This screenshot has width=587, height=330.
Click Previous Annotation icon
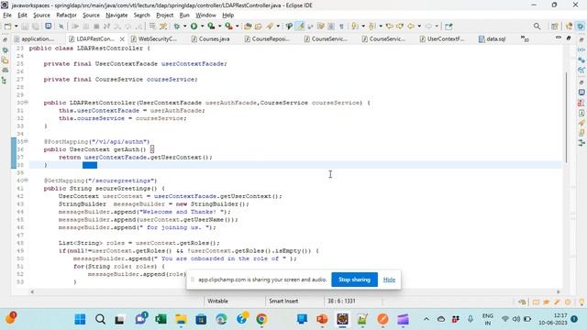(372, 27)
